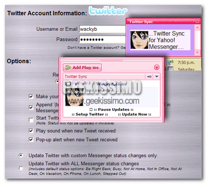Toggle "Pop-up alert when new Tweet received"
Screen dimensions: 207x184
[x=31, y=139]
